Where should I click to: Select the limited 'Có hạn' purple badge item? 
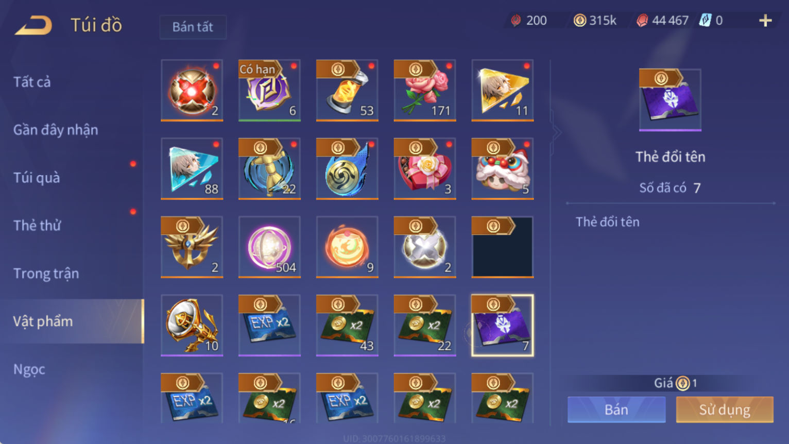(x=269, y=90)
